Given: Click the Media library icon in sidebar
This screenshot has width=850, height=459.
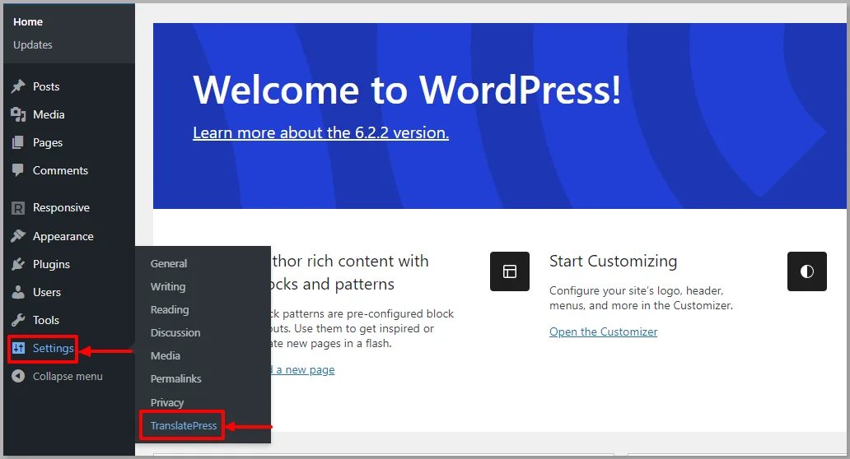Looking at the screenshot, I should tap(18, 114).
